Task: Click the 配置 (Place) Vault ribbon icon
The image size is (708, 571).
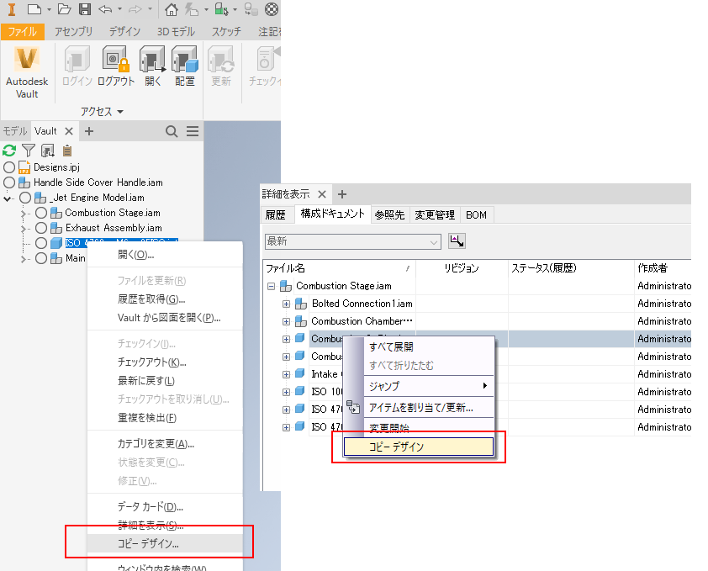Action: tap(185, 66)
